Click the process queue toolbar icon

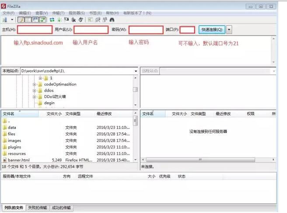[59, 20]
